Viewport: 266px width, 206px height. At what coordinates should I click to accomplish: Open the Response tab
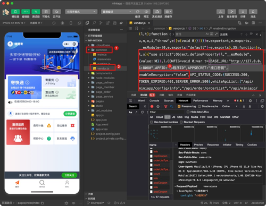pyautogui.click(x=213, y=145)
